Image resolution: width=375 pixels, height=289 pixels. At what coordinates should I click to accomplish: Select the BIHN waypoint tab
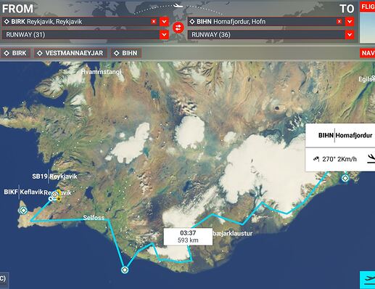(125, 53)
